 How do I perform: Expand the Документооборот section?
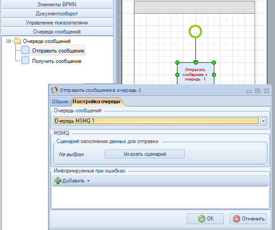[x=57, y=14]
